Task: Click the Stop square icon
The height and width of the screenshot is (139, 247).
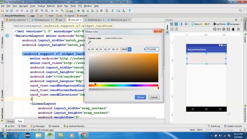Action: pyautogui.click(x=102, y=11)
